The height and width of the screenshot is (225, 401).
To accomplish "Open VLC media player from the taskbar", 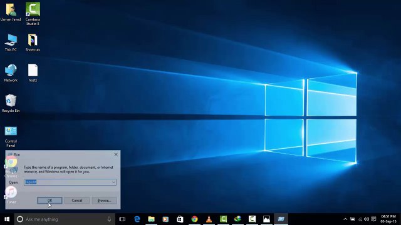I will coord(209,219).
